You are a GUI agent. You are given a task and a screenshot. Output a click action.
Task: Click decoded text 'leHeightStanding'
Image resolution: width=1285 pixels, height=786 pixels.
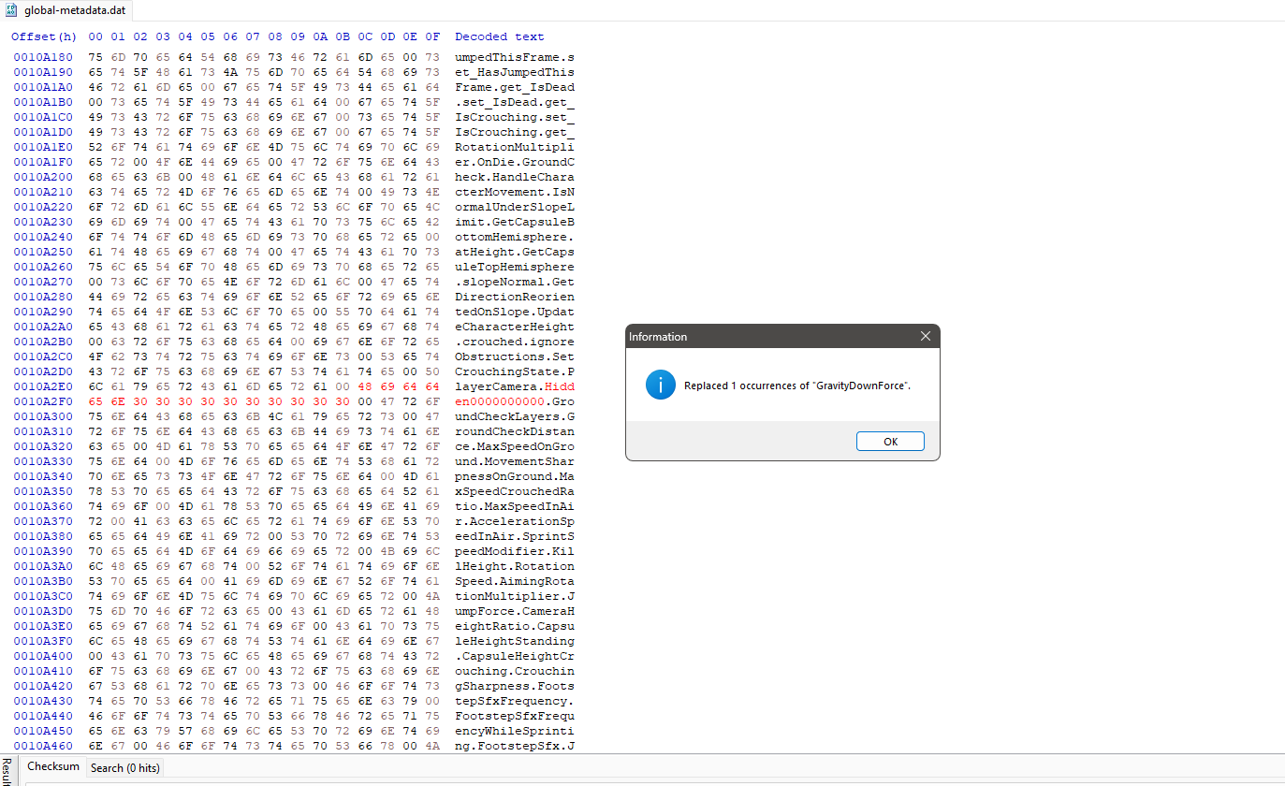[x=515, y=642]
